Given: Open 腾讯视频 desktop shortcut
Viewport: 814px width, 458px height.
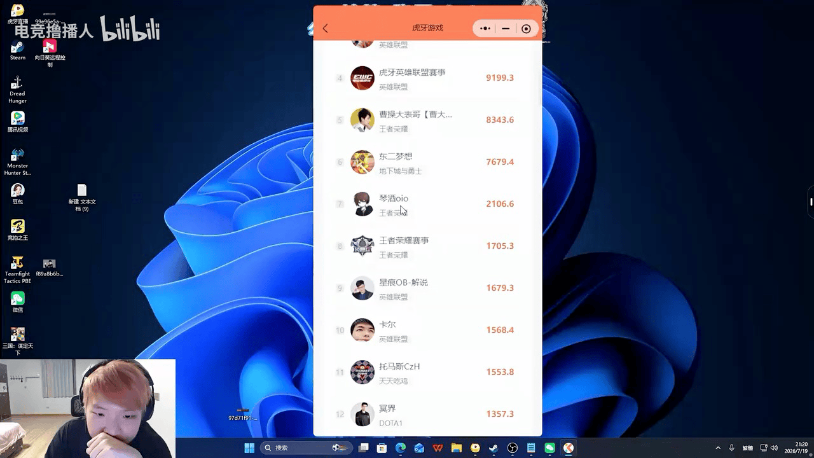Looking at the screenshot, I should [17, 122].
